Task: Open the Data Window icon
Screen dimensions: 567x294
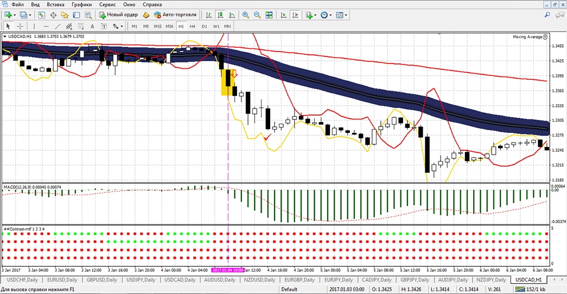Action: [x=53, y=15]
